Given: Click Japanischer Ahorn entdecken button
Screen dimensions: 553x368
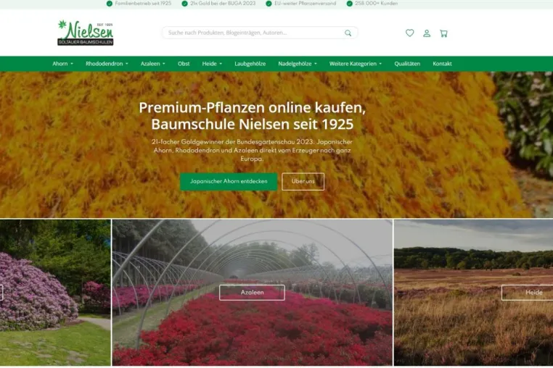Looking at the screenshot, I should (x=229, y=181).
